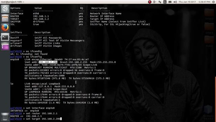Click 'Sniff Victim Images' description
This screenshot has height=122, width=216.
click(48, 46)
